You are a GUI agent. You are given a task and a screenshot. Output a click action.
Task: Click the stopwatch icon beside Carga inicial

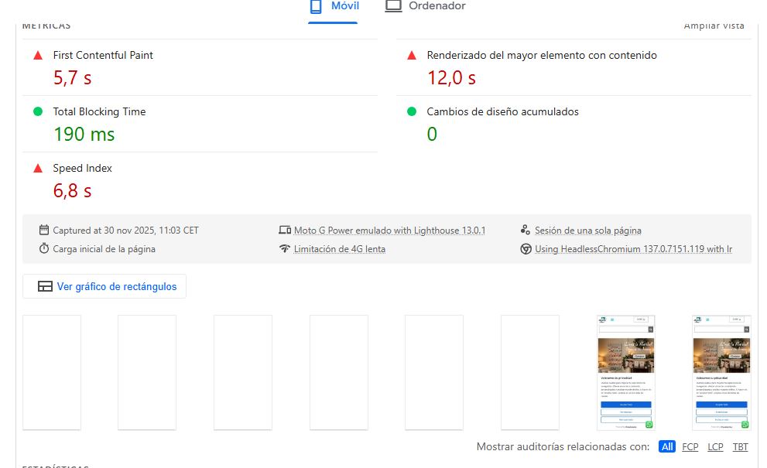44,249
